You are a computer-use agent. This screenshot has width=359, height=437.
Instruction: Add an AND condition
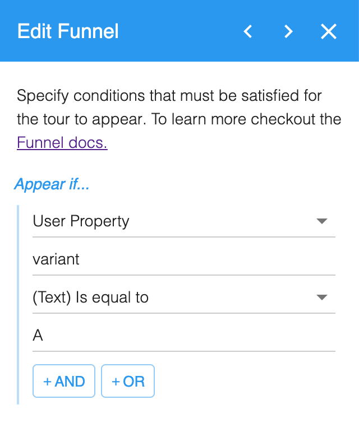64,381
